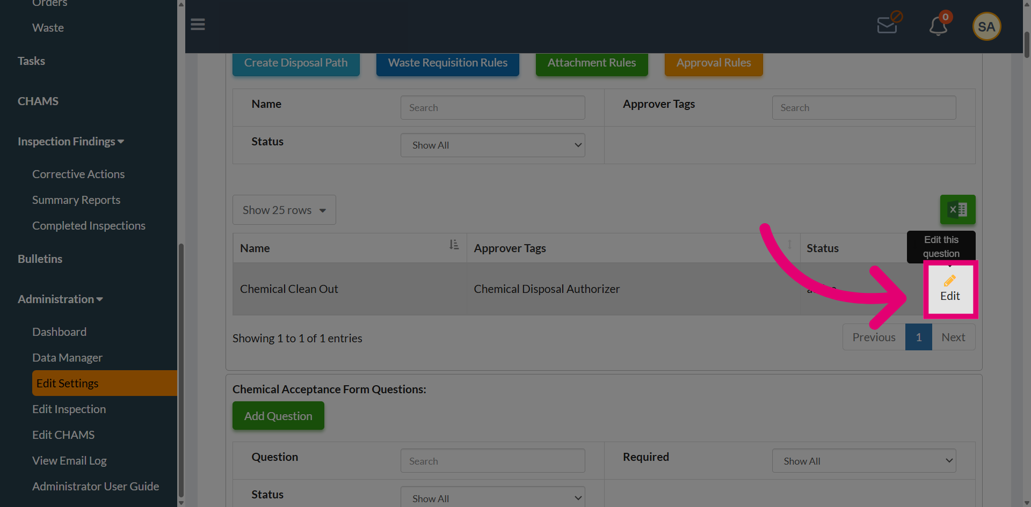Click the Edit pencil for Chemical Clean Out
The image size is (1031, 507).
click(x=949, y=289)
